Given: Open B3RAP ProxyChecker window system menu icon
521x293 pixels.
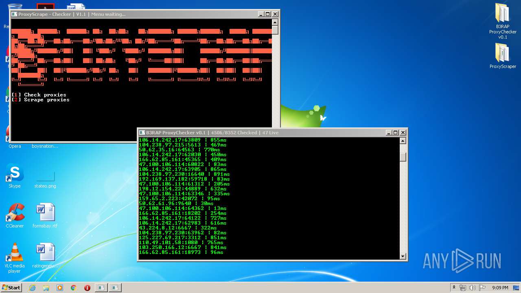Looking at the screenshot, I should pos(142,133).
